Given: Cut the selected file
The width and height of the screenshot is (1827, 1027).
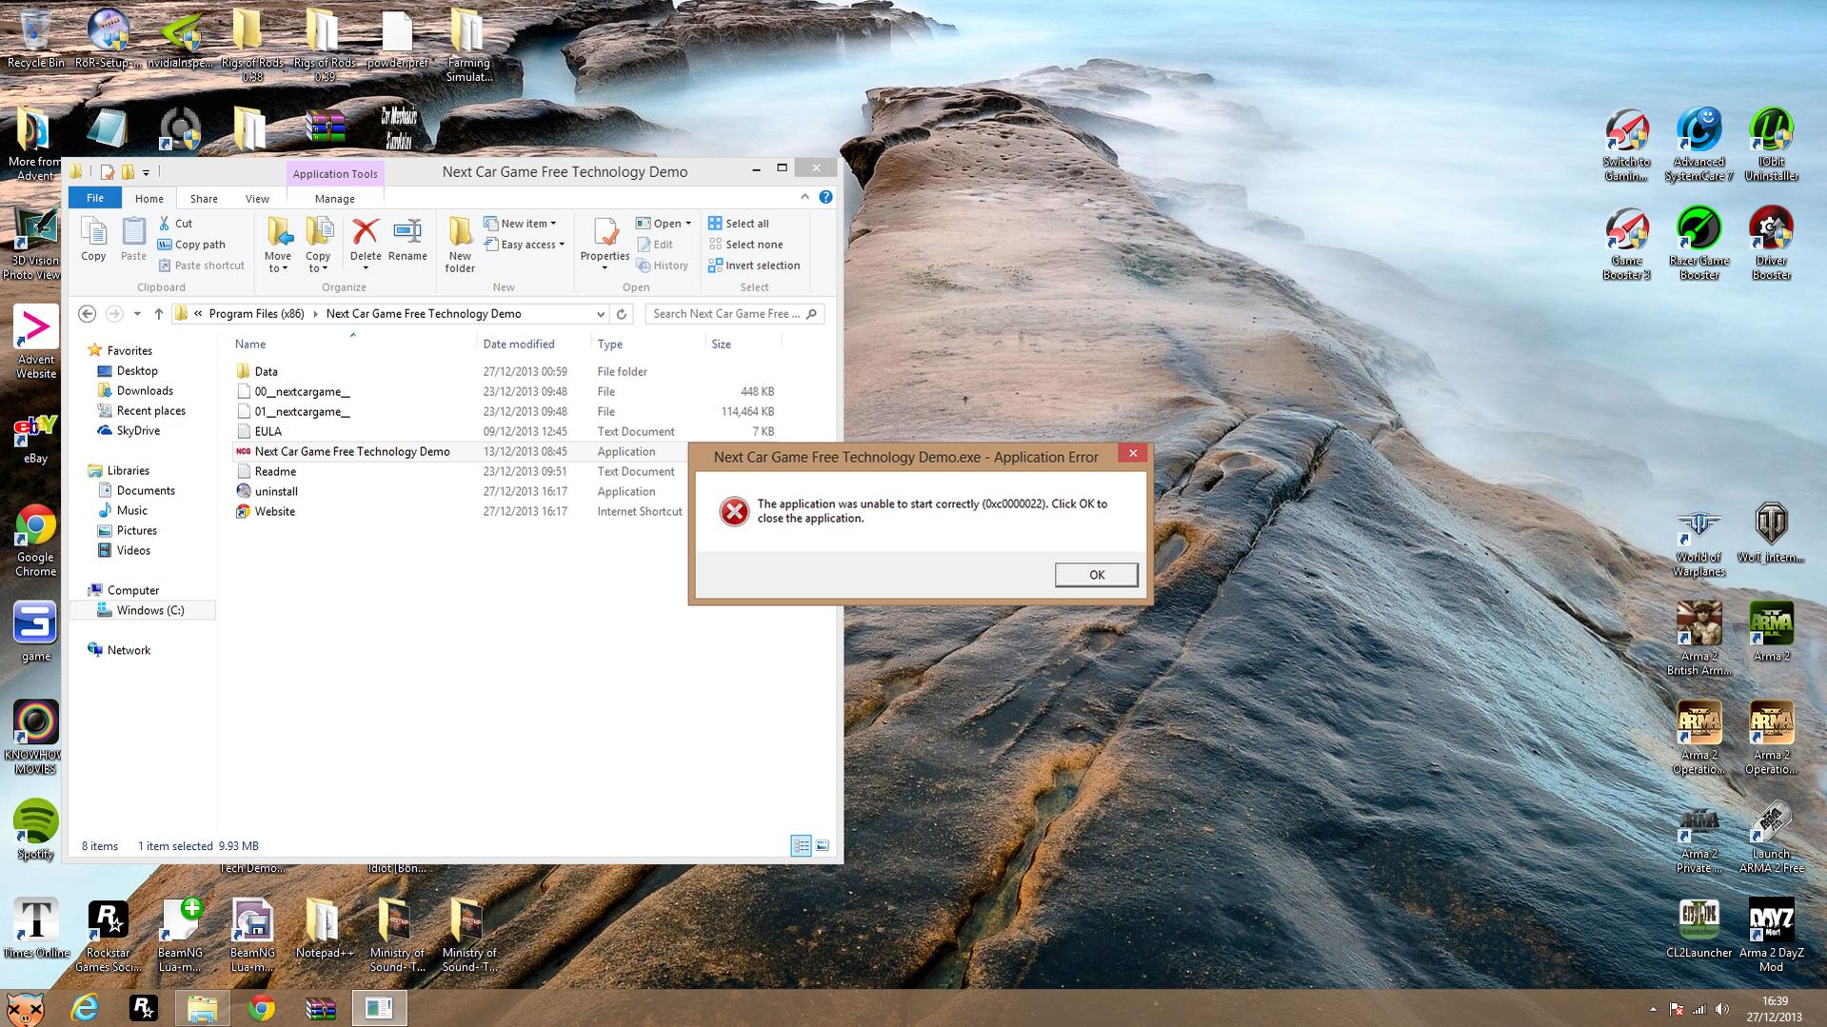Looking at the screenshot, I should point(175,224).
